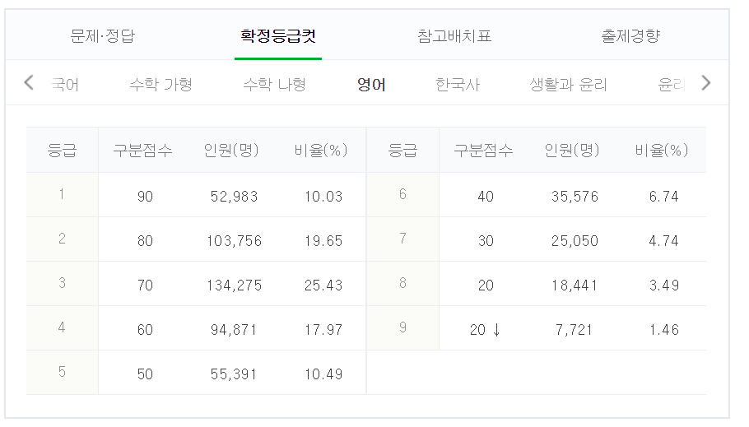This screenshot has width=749, height=427.
Task: Click the headcount value 55,391
Action: 234,374
